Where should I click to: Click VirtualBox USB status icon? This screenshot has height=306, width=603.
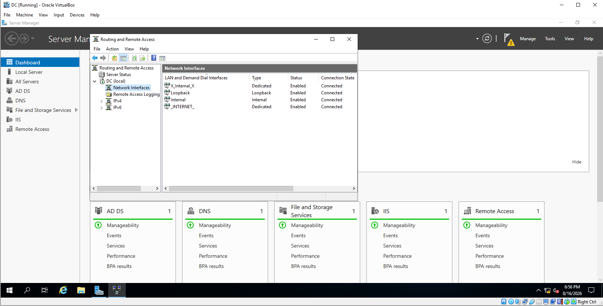pos(532,302)
